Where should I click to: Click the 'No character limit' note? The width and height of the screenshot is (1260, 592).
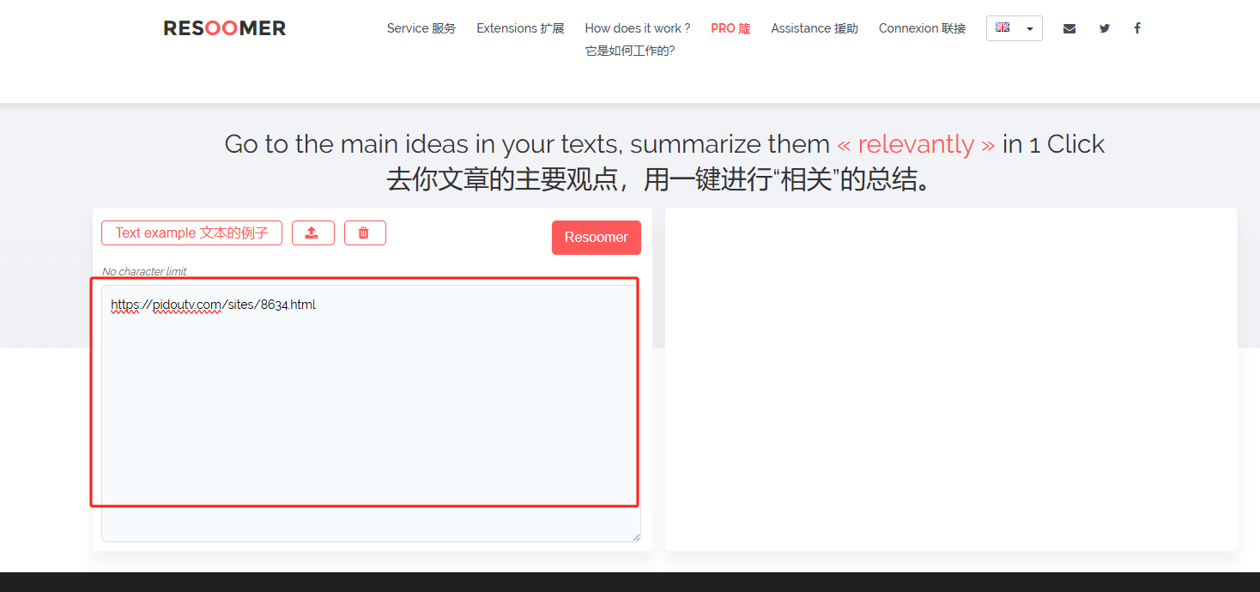point(144,271)
